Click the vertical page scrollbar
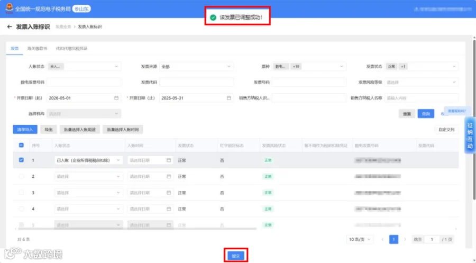The height and width of the screenshot is (263, 476). [x=474, y=120]
